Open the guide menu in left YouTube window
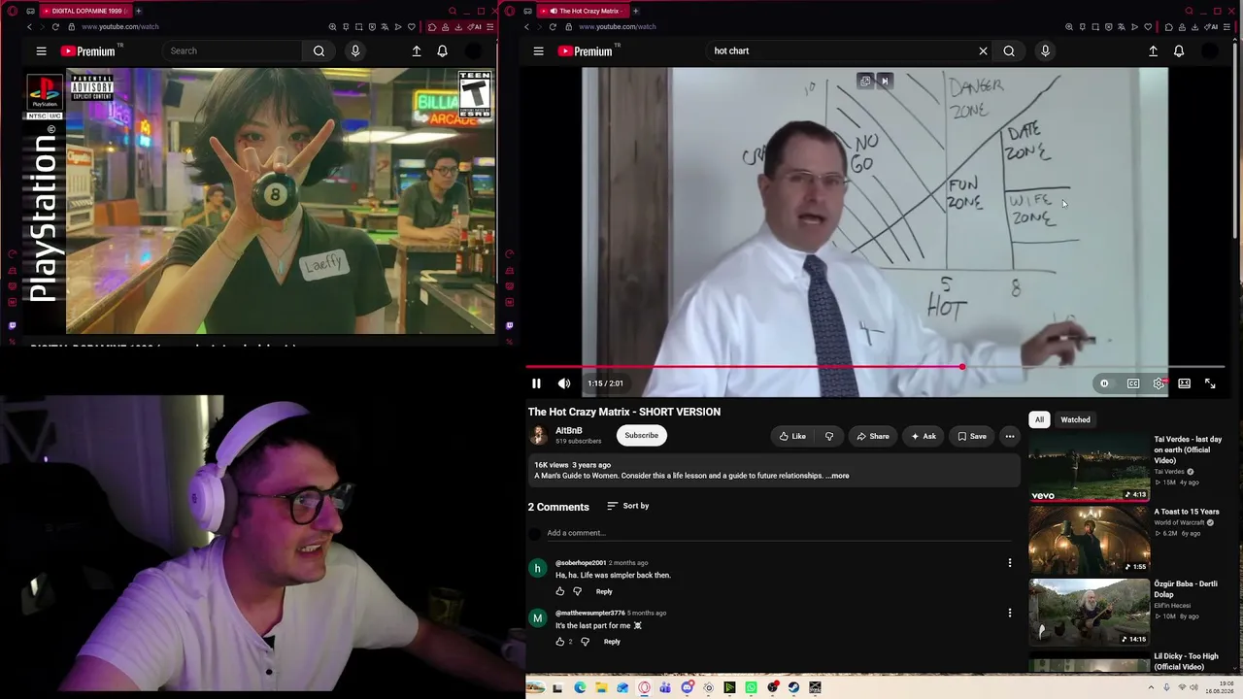 [x=41, y=50]
